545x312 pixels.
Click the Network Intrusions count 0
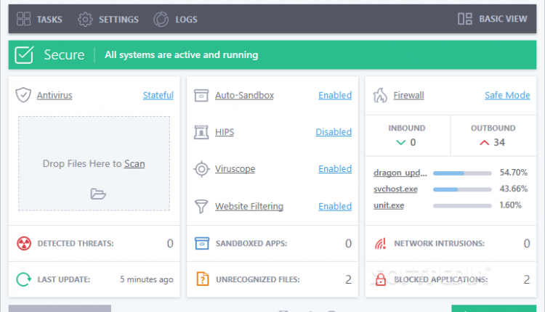[527, 243]
